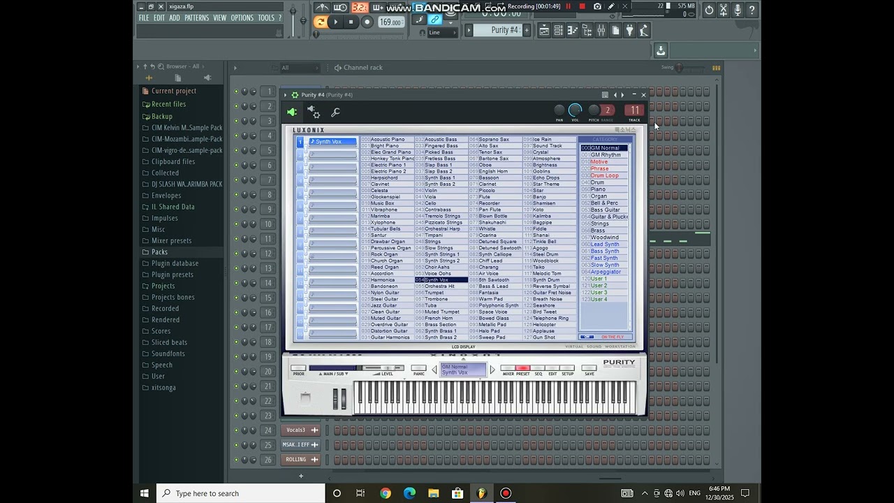Screen dimensions: 894x503
Task: Toggle song/pattern mode button
Action: coord(321,22)
